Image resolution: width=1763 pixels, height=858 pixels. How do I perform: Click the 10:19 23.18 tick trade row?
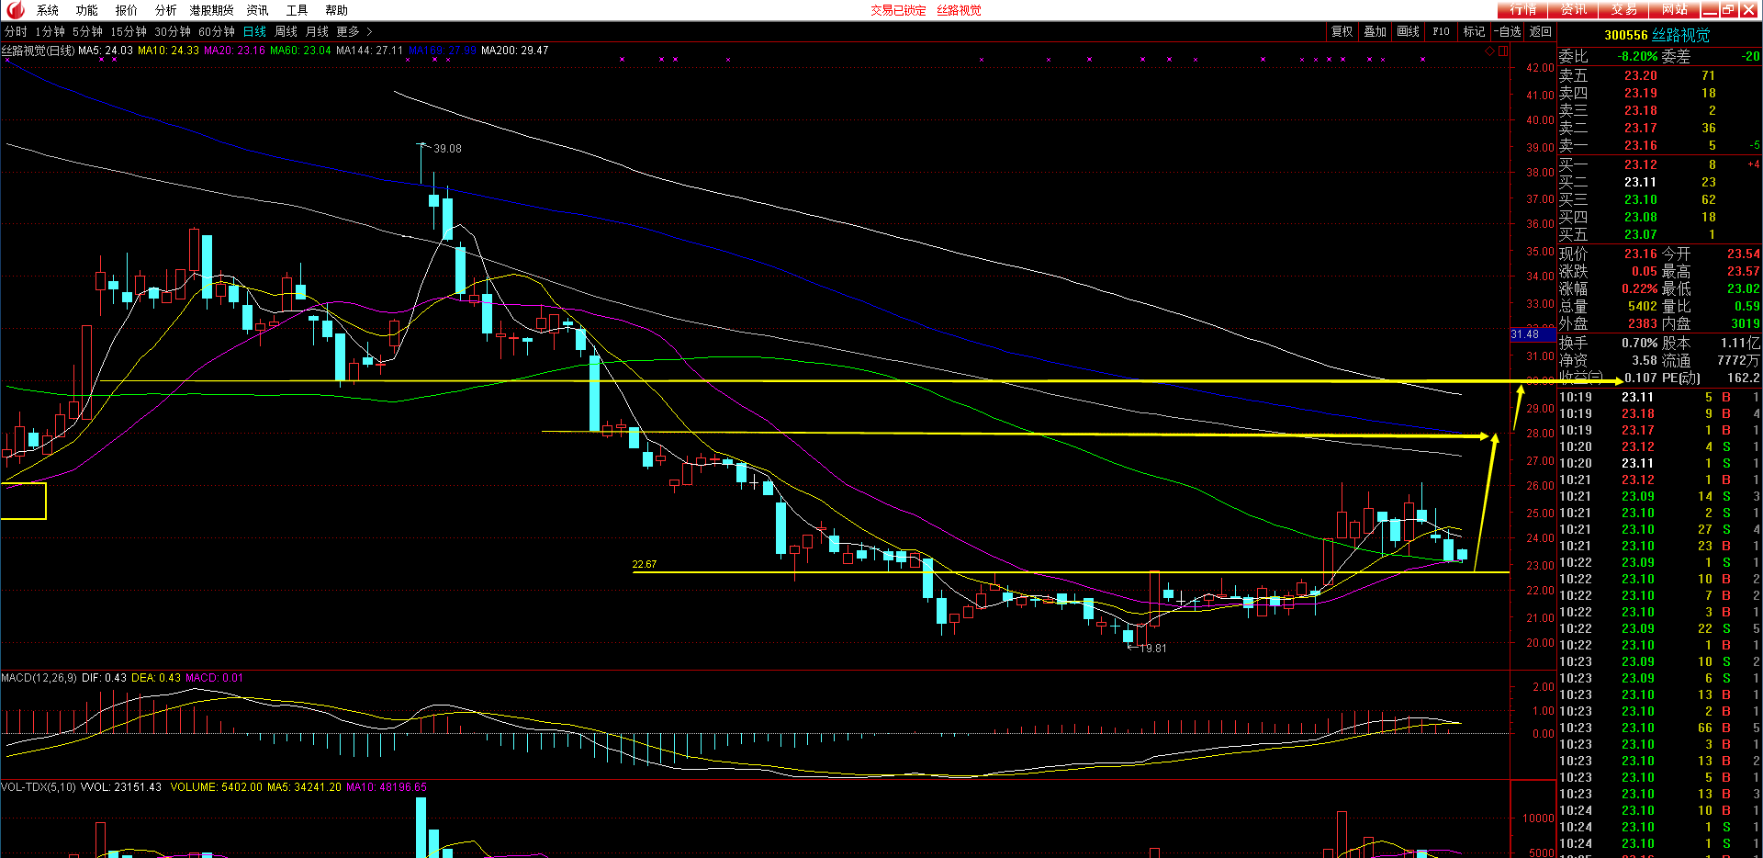[x=1659, y=414]
